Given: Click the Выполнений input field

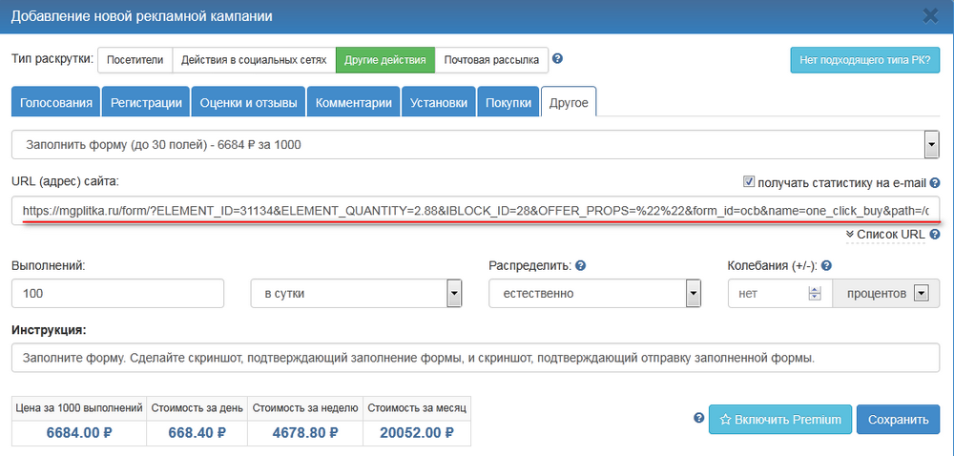Looking at the screenshot, I should point(118,294).
